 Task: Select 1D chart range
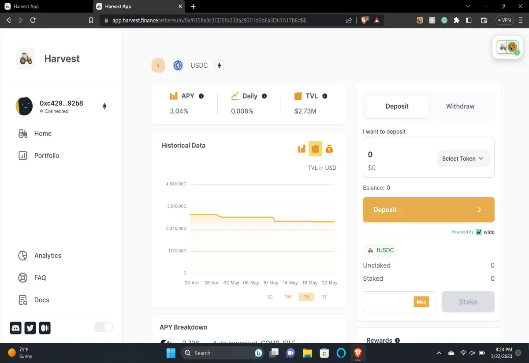coord(270,297)
